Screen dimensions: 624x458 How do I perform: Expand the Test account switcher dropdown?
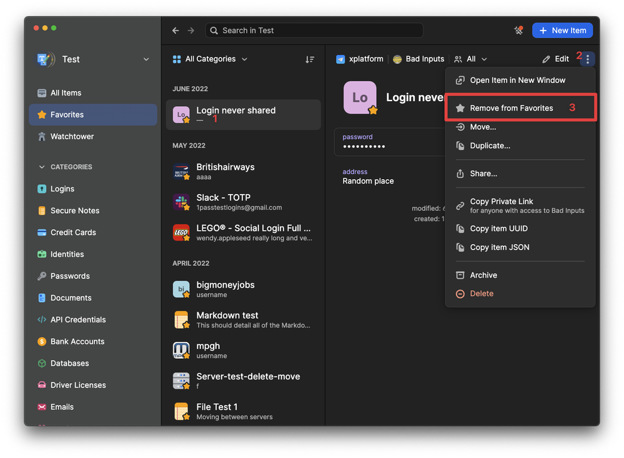pyautogui.click(x=146, y=59)
